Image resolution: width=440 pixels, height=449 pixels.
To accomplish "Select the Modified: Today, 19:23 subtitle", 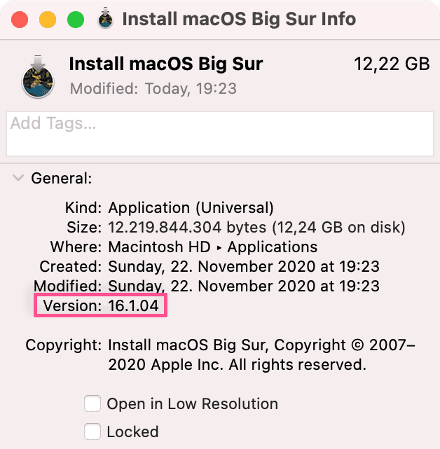I will tap(153, 88).
